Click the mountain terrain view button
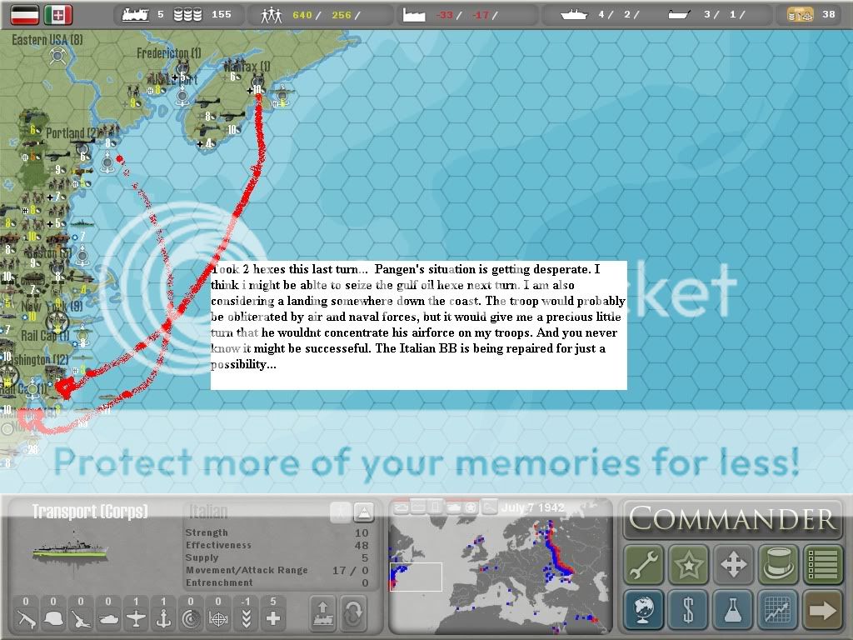853x640 pixels. pyautogui.click(x=363, y=512)
